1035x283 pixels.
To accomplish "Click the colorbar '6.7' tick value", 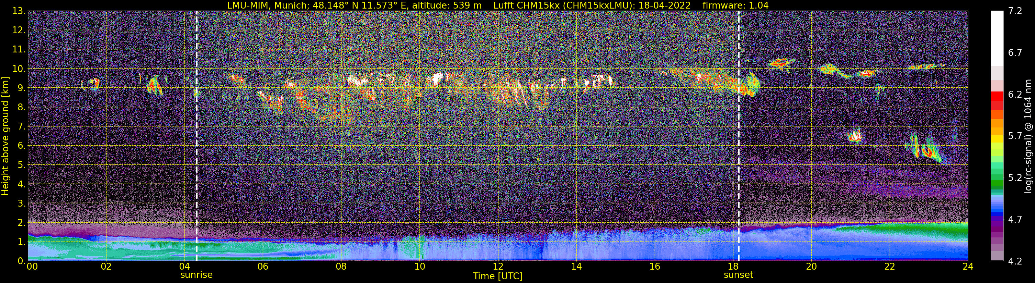I will click(1015, 53).
